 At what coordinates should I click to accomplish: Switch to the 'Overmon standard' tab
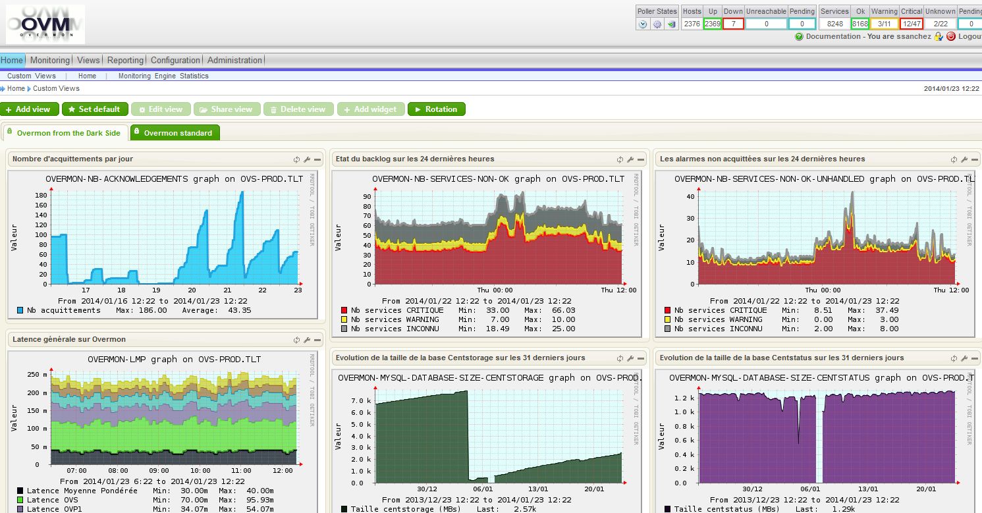175,133
